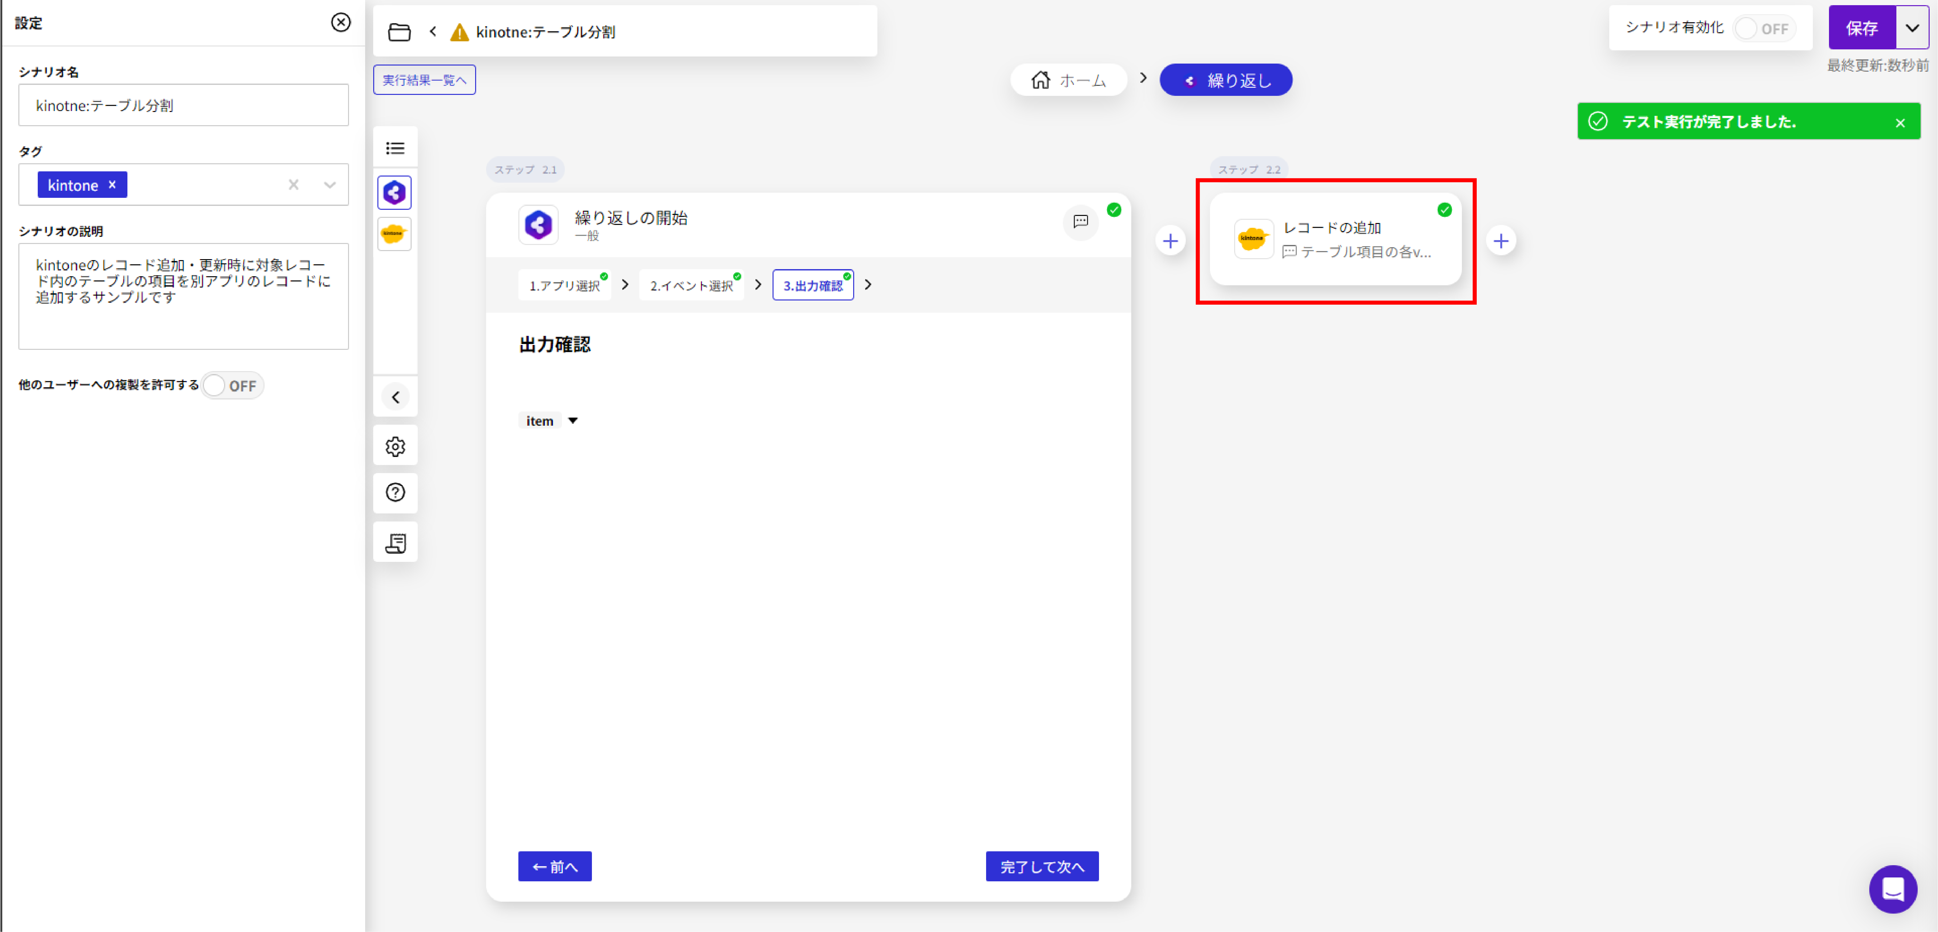1938x932 pixels.
Task: Dismiss the テスト実行が完了しました notification
Action: (1900, 123)
